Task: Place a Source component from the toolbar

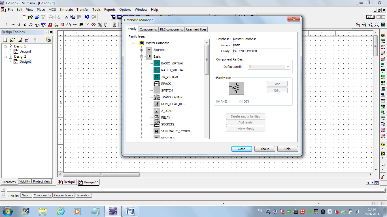Action: (x=6, y=25)
